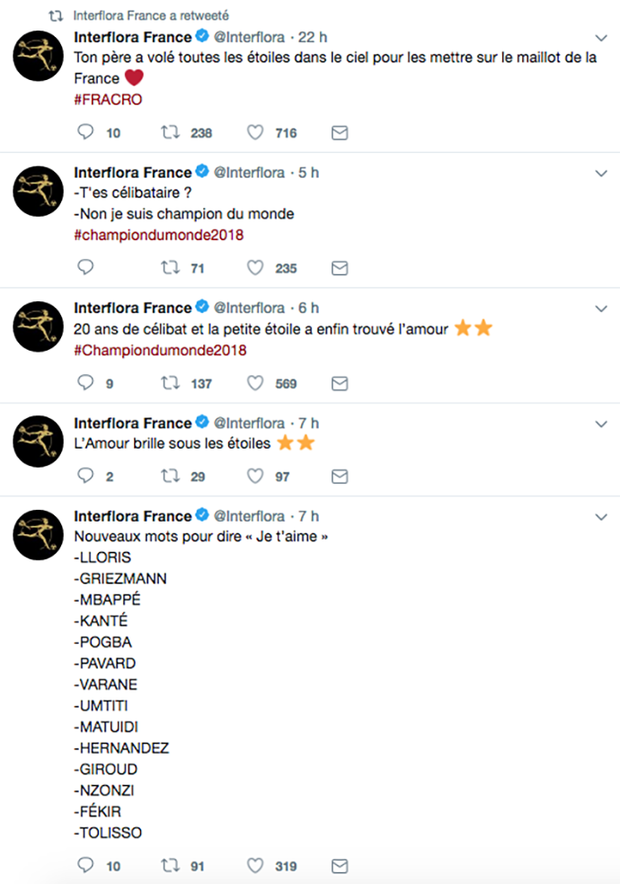The image size is (620, 884).
Task: Open the #FRACRO hashtag
Action: click(x=108, y=99)
